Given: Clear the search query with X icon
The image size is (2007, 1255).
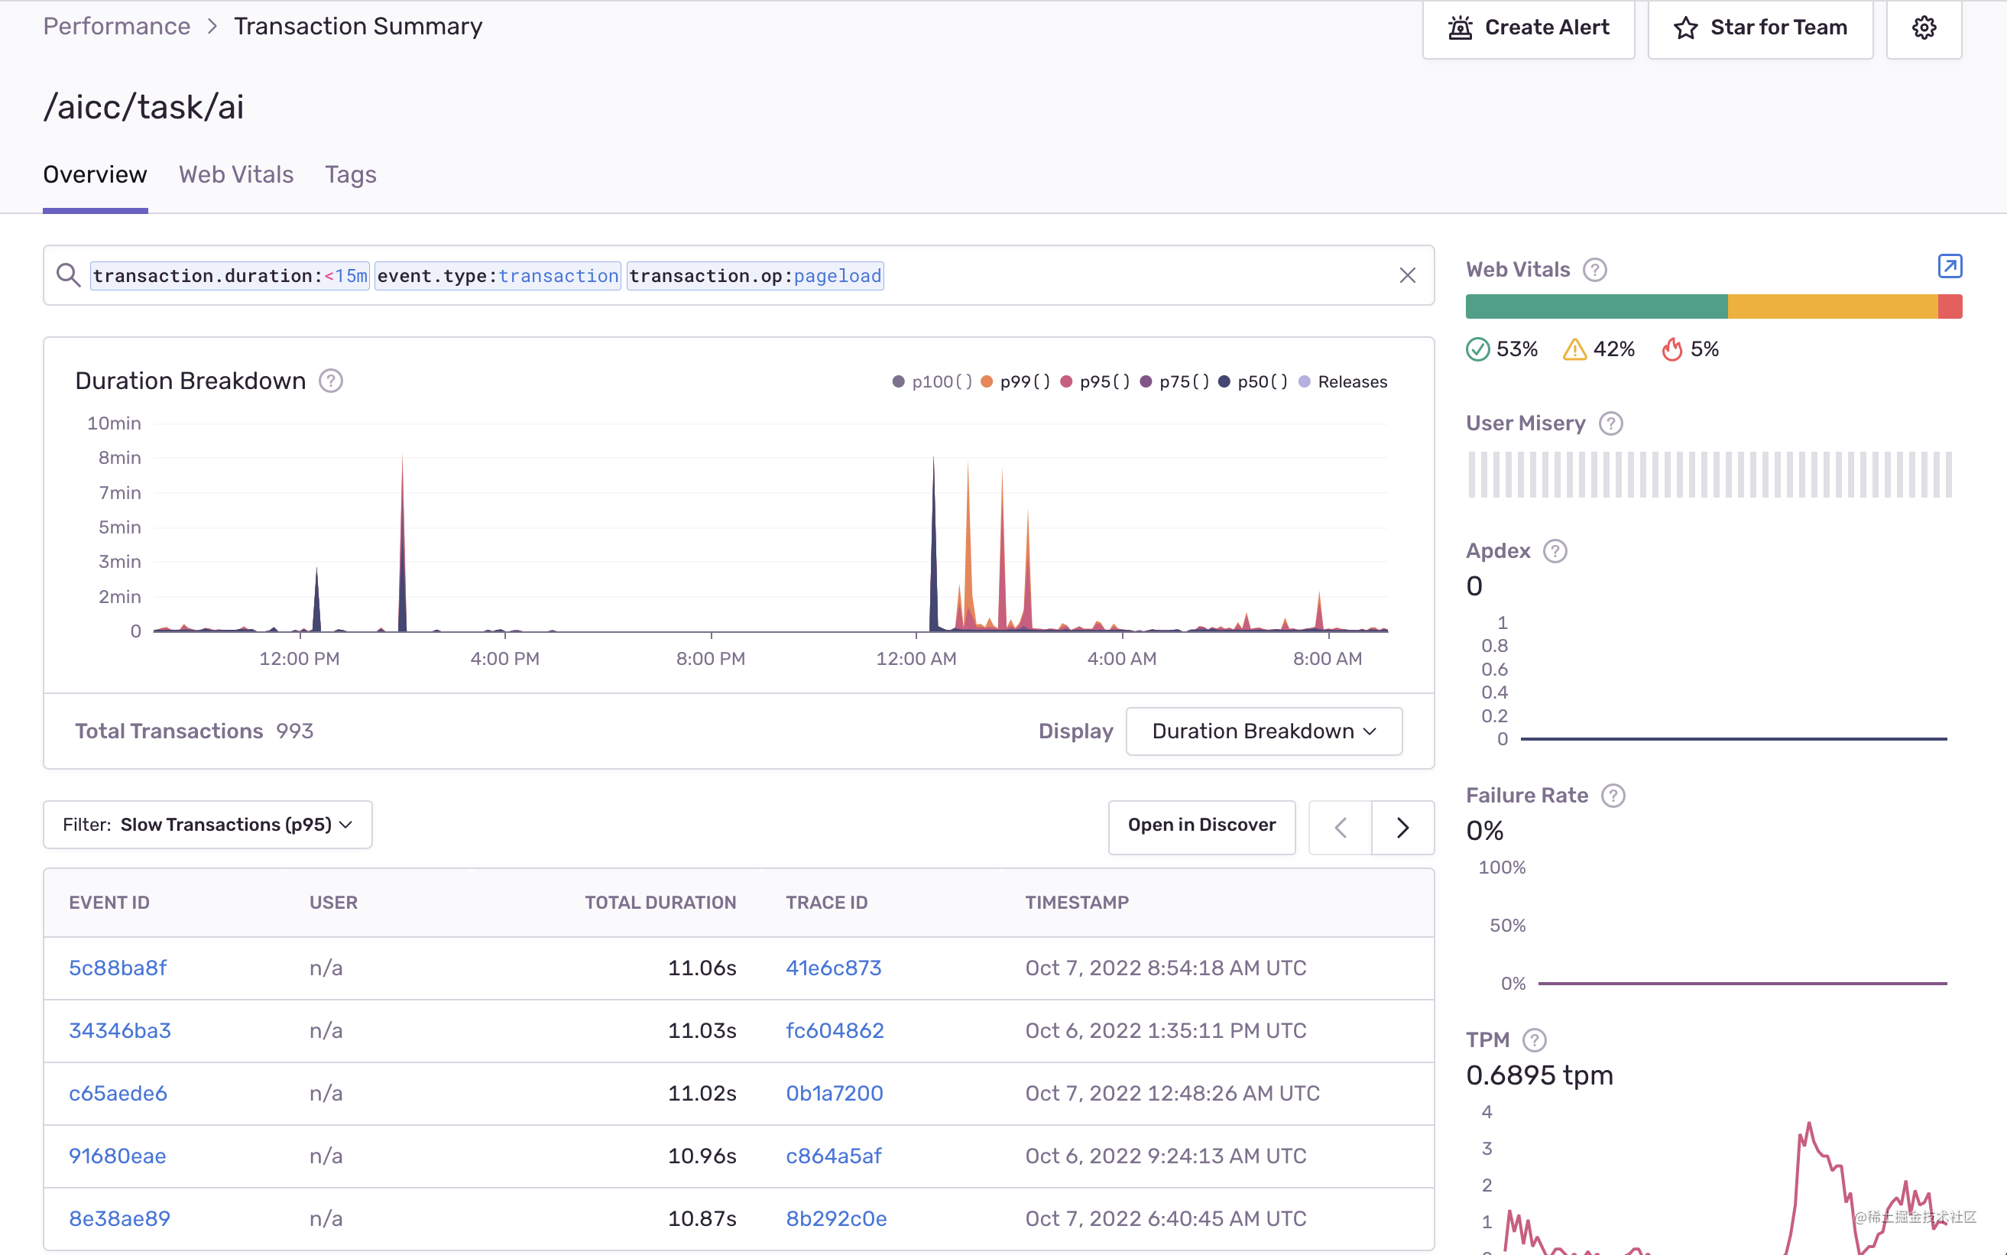Looking at the screenshot, I should point(1407,276).
